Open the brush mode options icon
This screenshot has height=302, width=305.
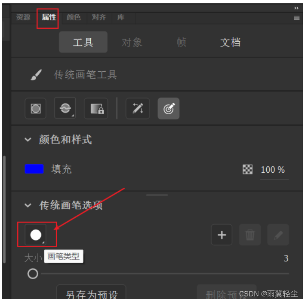[x=65, y=108]
